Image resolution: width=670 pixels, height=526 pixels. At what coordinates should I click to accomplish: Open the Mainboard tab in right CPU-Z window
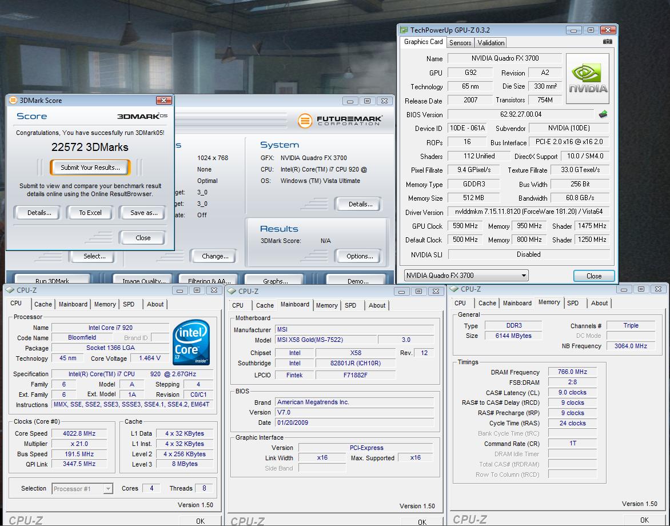(517, 303)
